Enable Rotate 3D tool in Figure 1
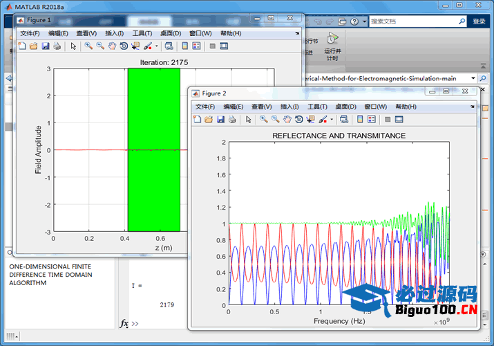The width and height of the screenshot is (494, 346). pos(124,46)
